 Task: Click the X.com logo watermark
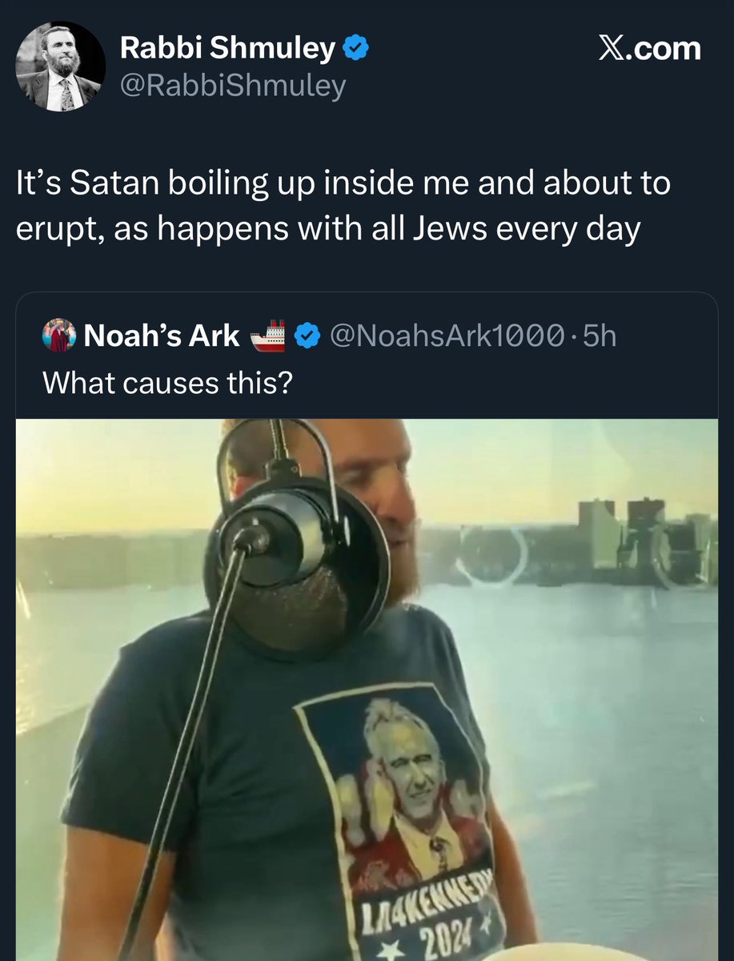tap(650, 50)
